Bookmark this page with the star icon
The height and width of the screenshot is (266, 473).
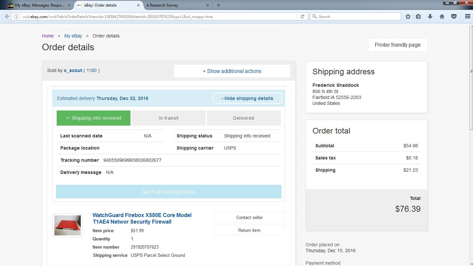408,16
